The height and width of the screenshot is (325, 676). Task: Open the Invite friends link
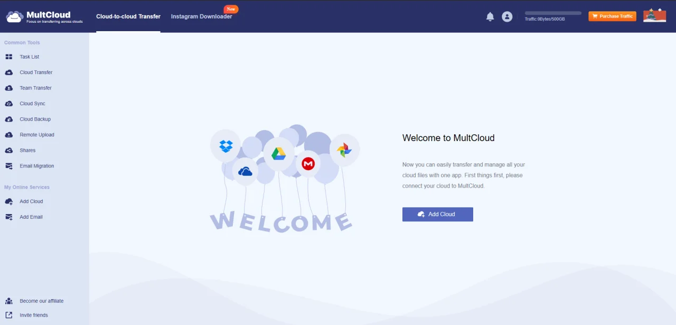click(34, 315)
